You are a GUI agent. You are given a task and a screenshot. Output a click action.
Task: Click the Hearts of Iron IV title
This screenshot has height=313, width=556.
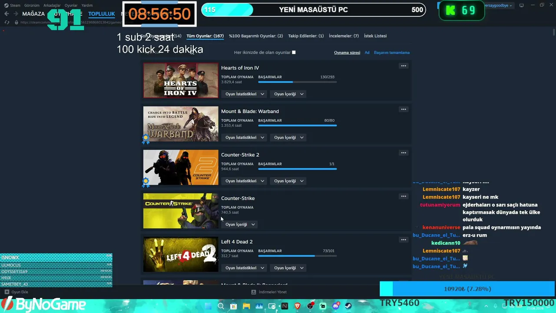[240, 68]
